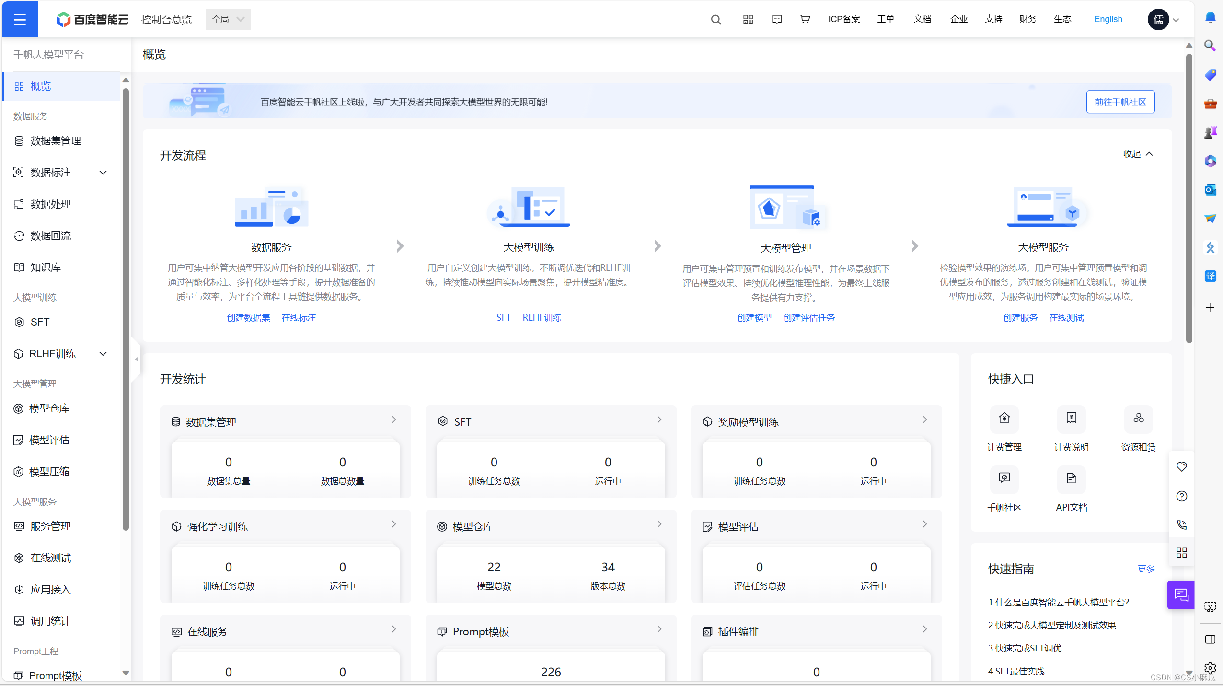Open resource leasing quick entry icon
Viewport: 1223px width, 686px height.
coord(1138,419)
